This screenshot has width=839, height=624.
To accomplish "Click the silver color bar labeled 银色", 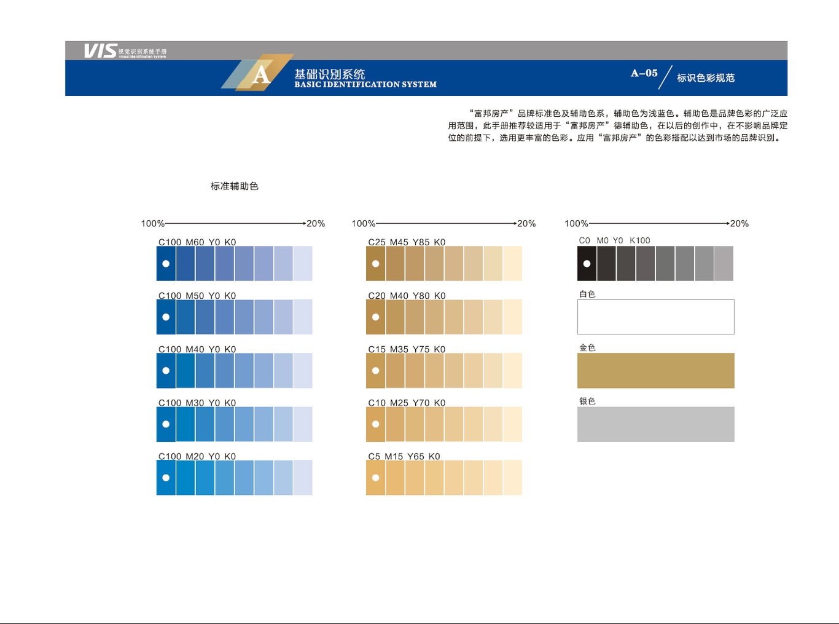I will pos(655,424).
